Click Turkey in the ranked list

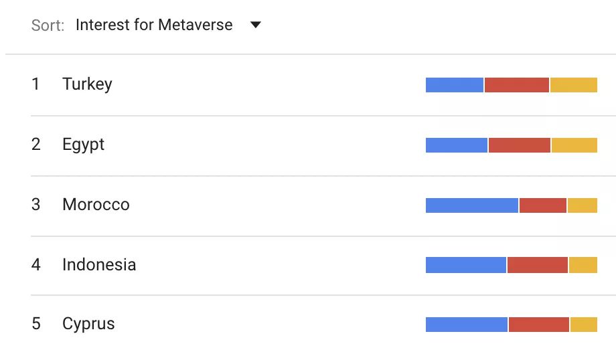pos(87,84)
